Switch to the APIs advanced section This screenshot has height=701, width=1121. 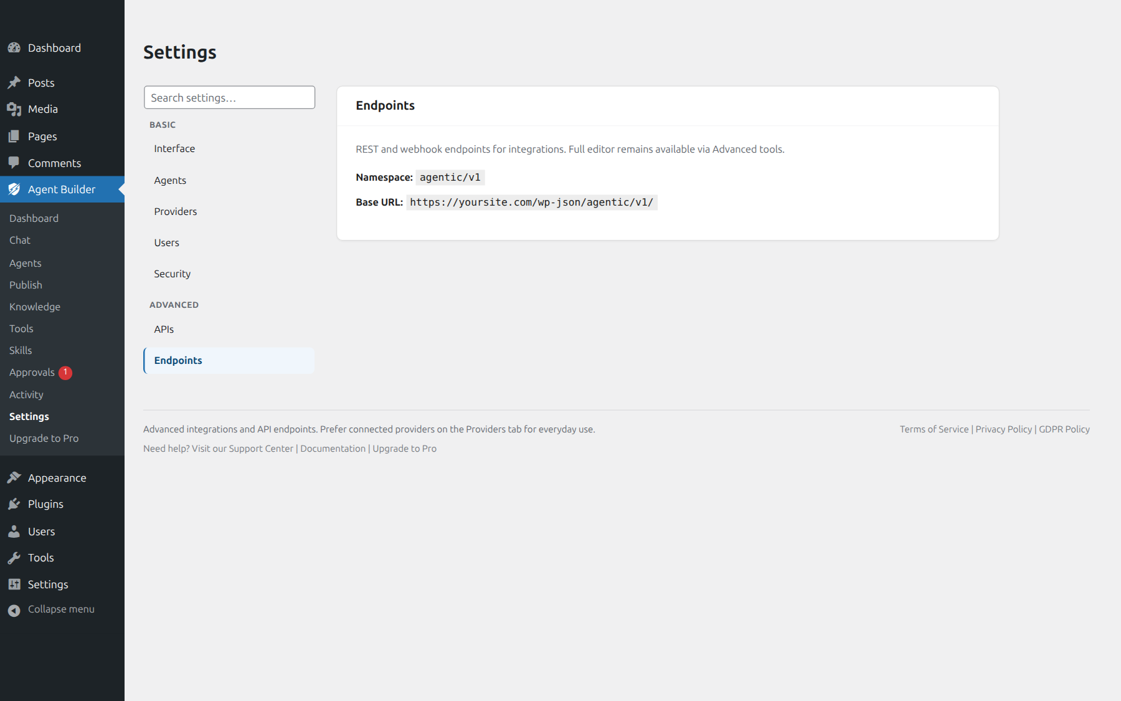[x=229, y=329]
